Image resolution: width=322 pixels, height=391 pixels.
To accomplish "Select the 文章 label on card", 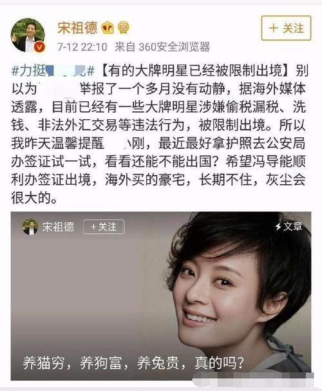I will (x=292, y=227).
